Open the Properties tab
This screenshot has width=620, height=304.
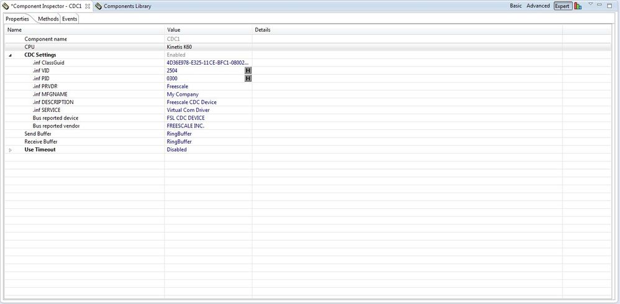coord(17,19)
